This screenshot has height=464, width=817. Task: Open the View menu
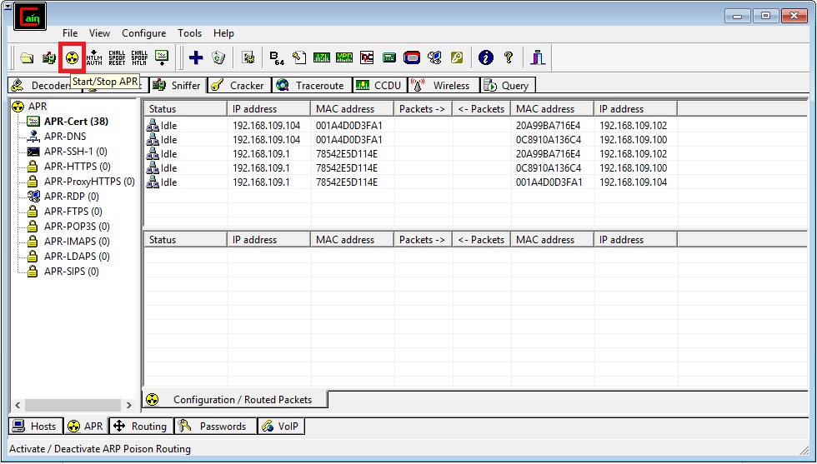pos(99,33)
